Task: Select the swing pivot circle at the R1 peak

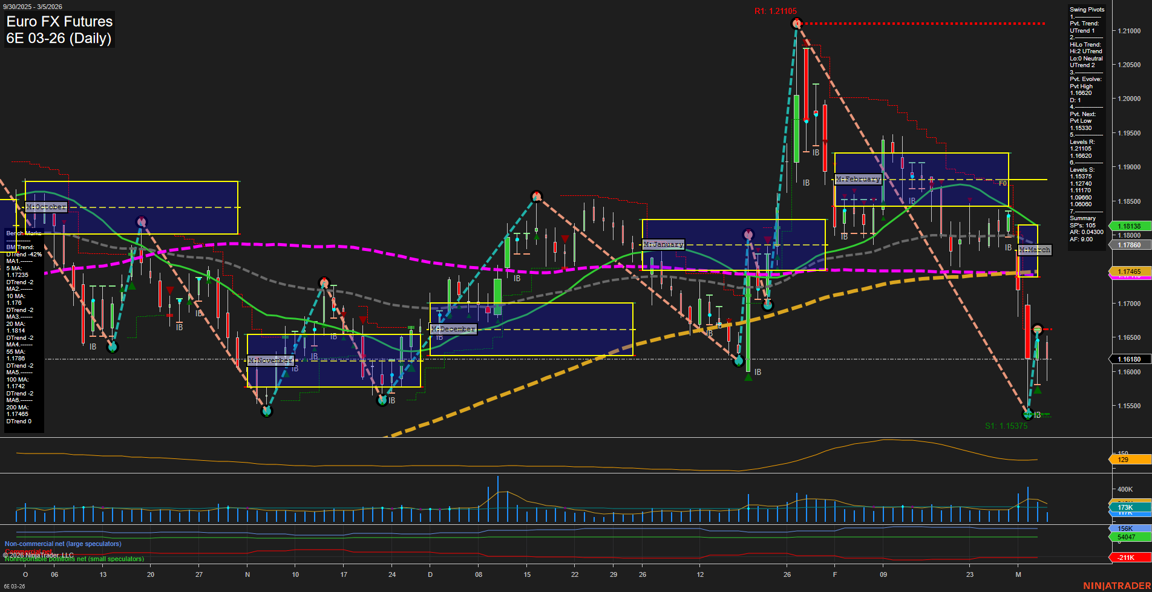Action: tap(796, 24)
